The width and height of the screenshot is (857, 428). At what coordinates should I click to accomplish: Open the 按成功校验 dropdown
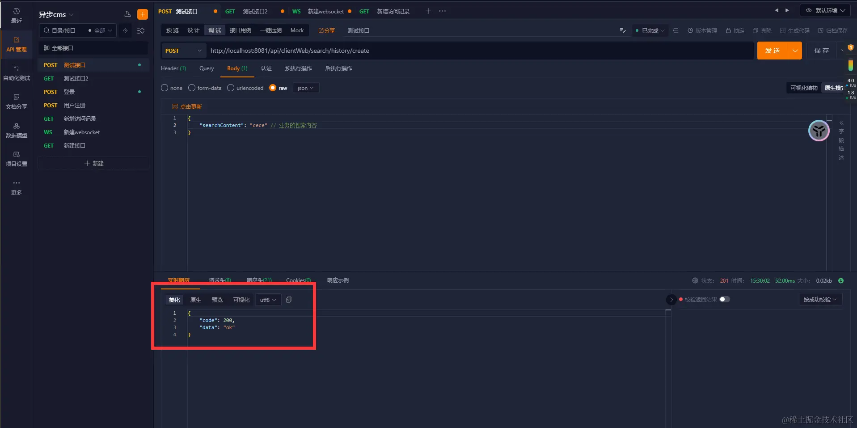[x=820, y=299]
